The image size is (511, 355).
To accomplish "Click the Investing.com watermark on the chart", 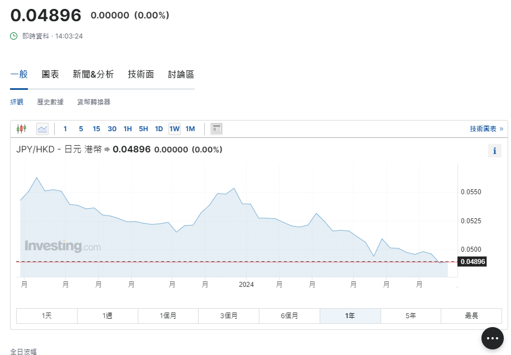I will (63, 246).
